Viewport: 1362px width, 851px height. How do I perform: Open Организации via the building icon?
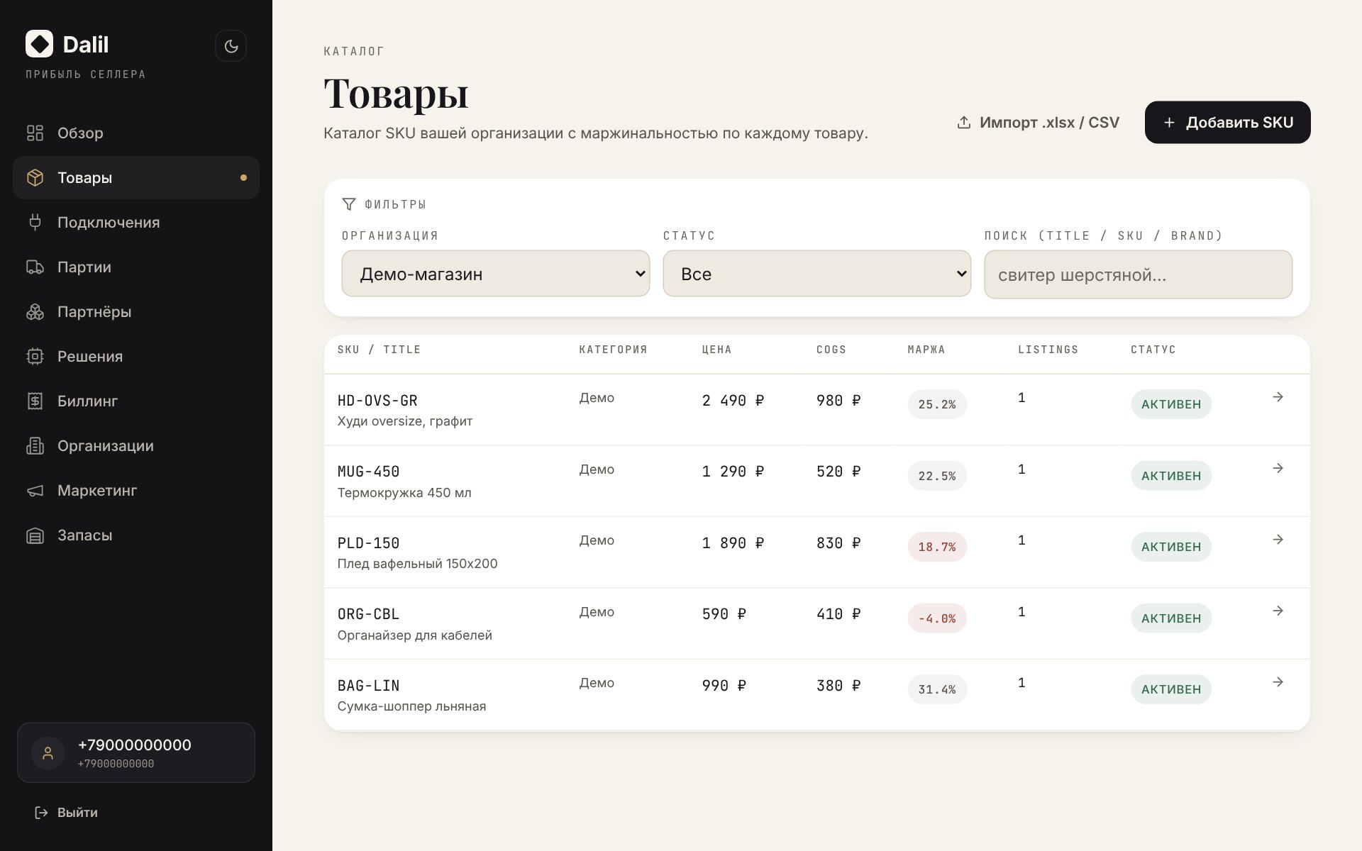[x=35, y=446]
